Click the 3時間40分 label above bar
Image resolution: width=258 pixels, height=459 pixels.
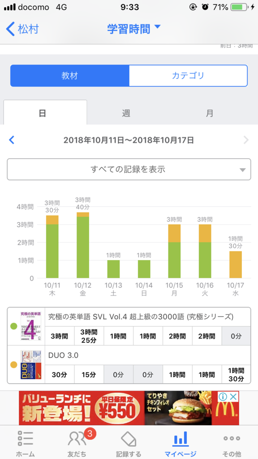[83, 204]
